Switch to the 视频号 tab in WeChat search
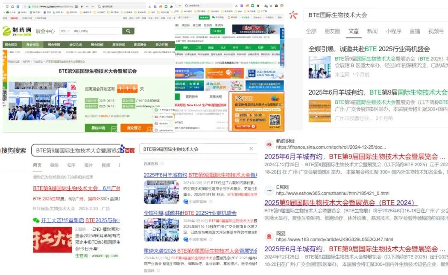The height and width of the screenshot is (275, 448). [x=436, y=31]
